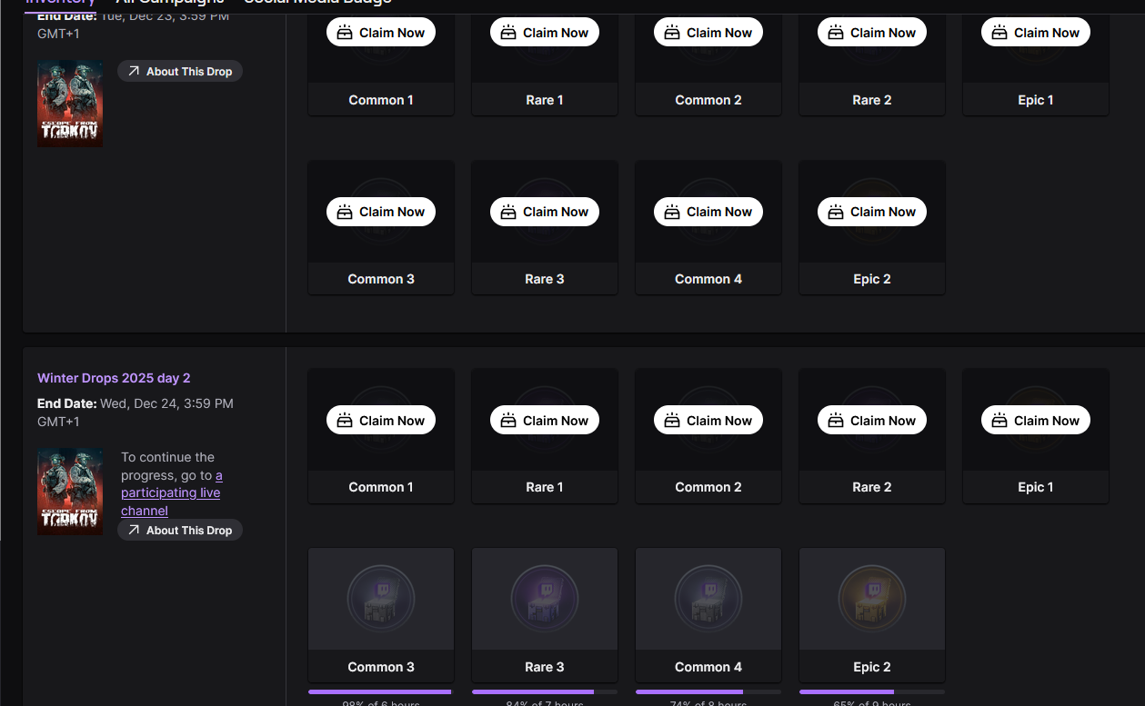This screenshot has height=706, width=1145.
Task: Claim Epic 1 in Winter Drops 2025 day 2
Action: tap(1036, 421)
